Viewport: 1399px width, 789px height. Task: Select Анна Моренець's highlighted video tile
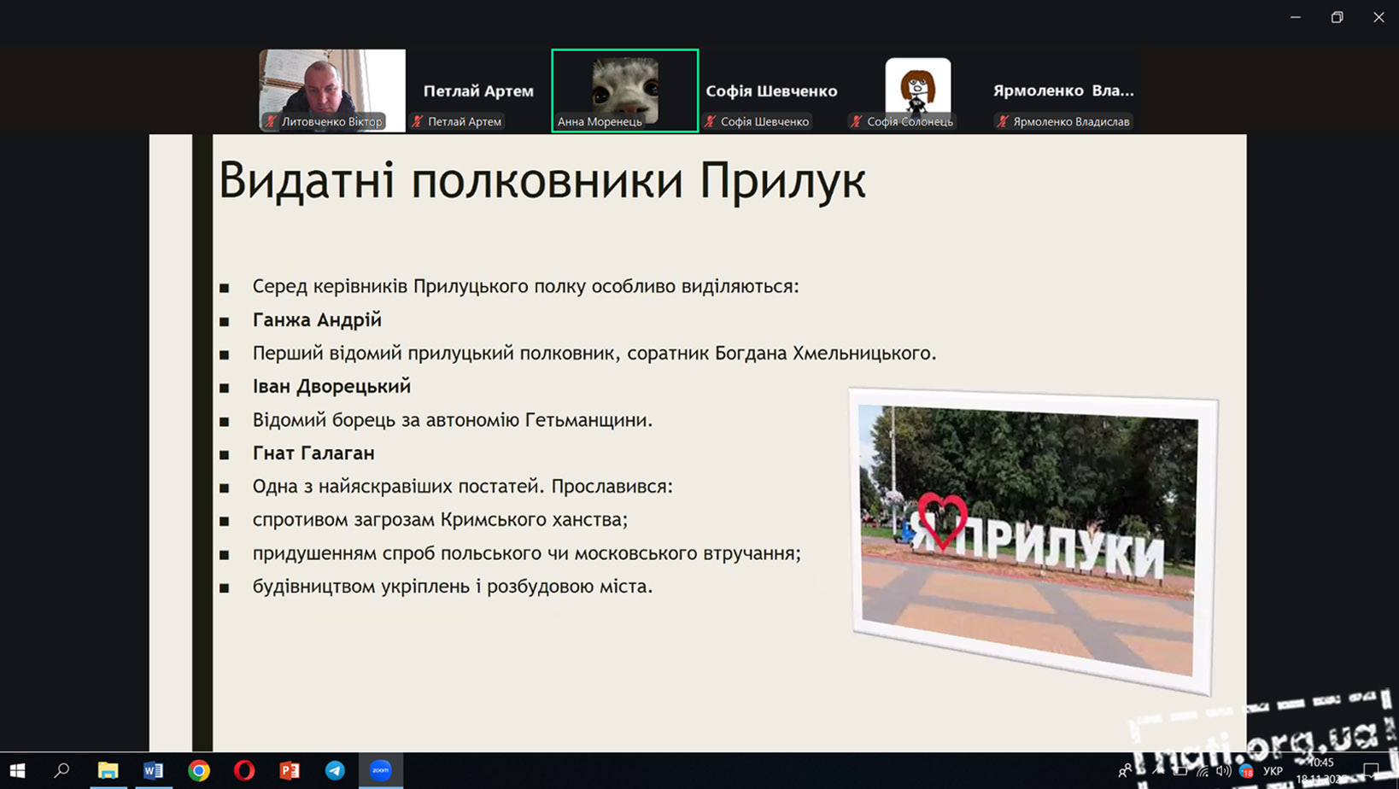pyautogui.click(x=624, y=90)
